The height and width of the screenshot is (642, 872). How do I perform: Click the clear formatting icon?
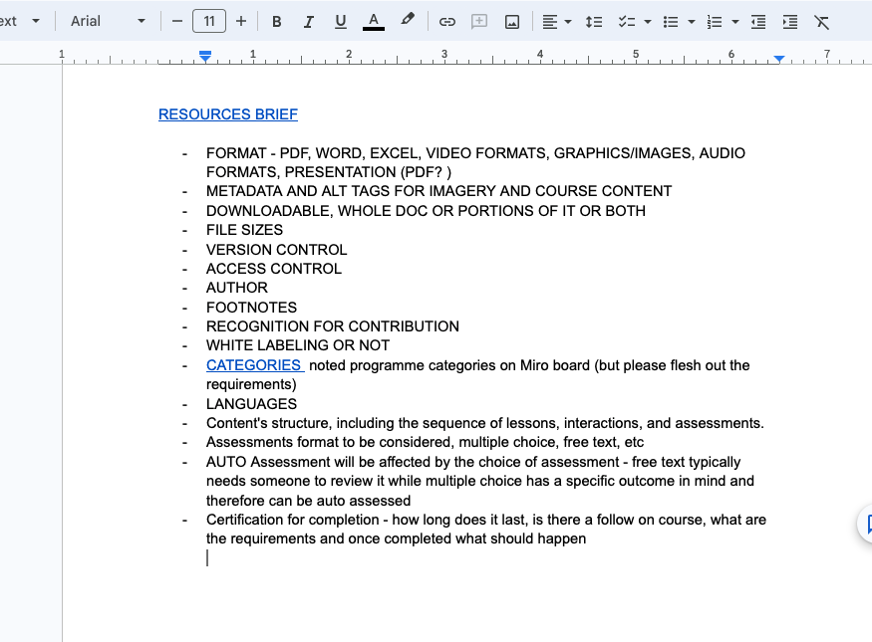821,21
